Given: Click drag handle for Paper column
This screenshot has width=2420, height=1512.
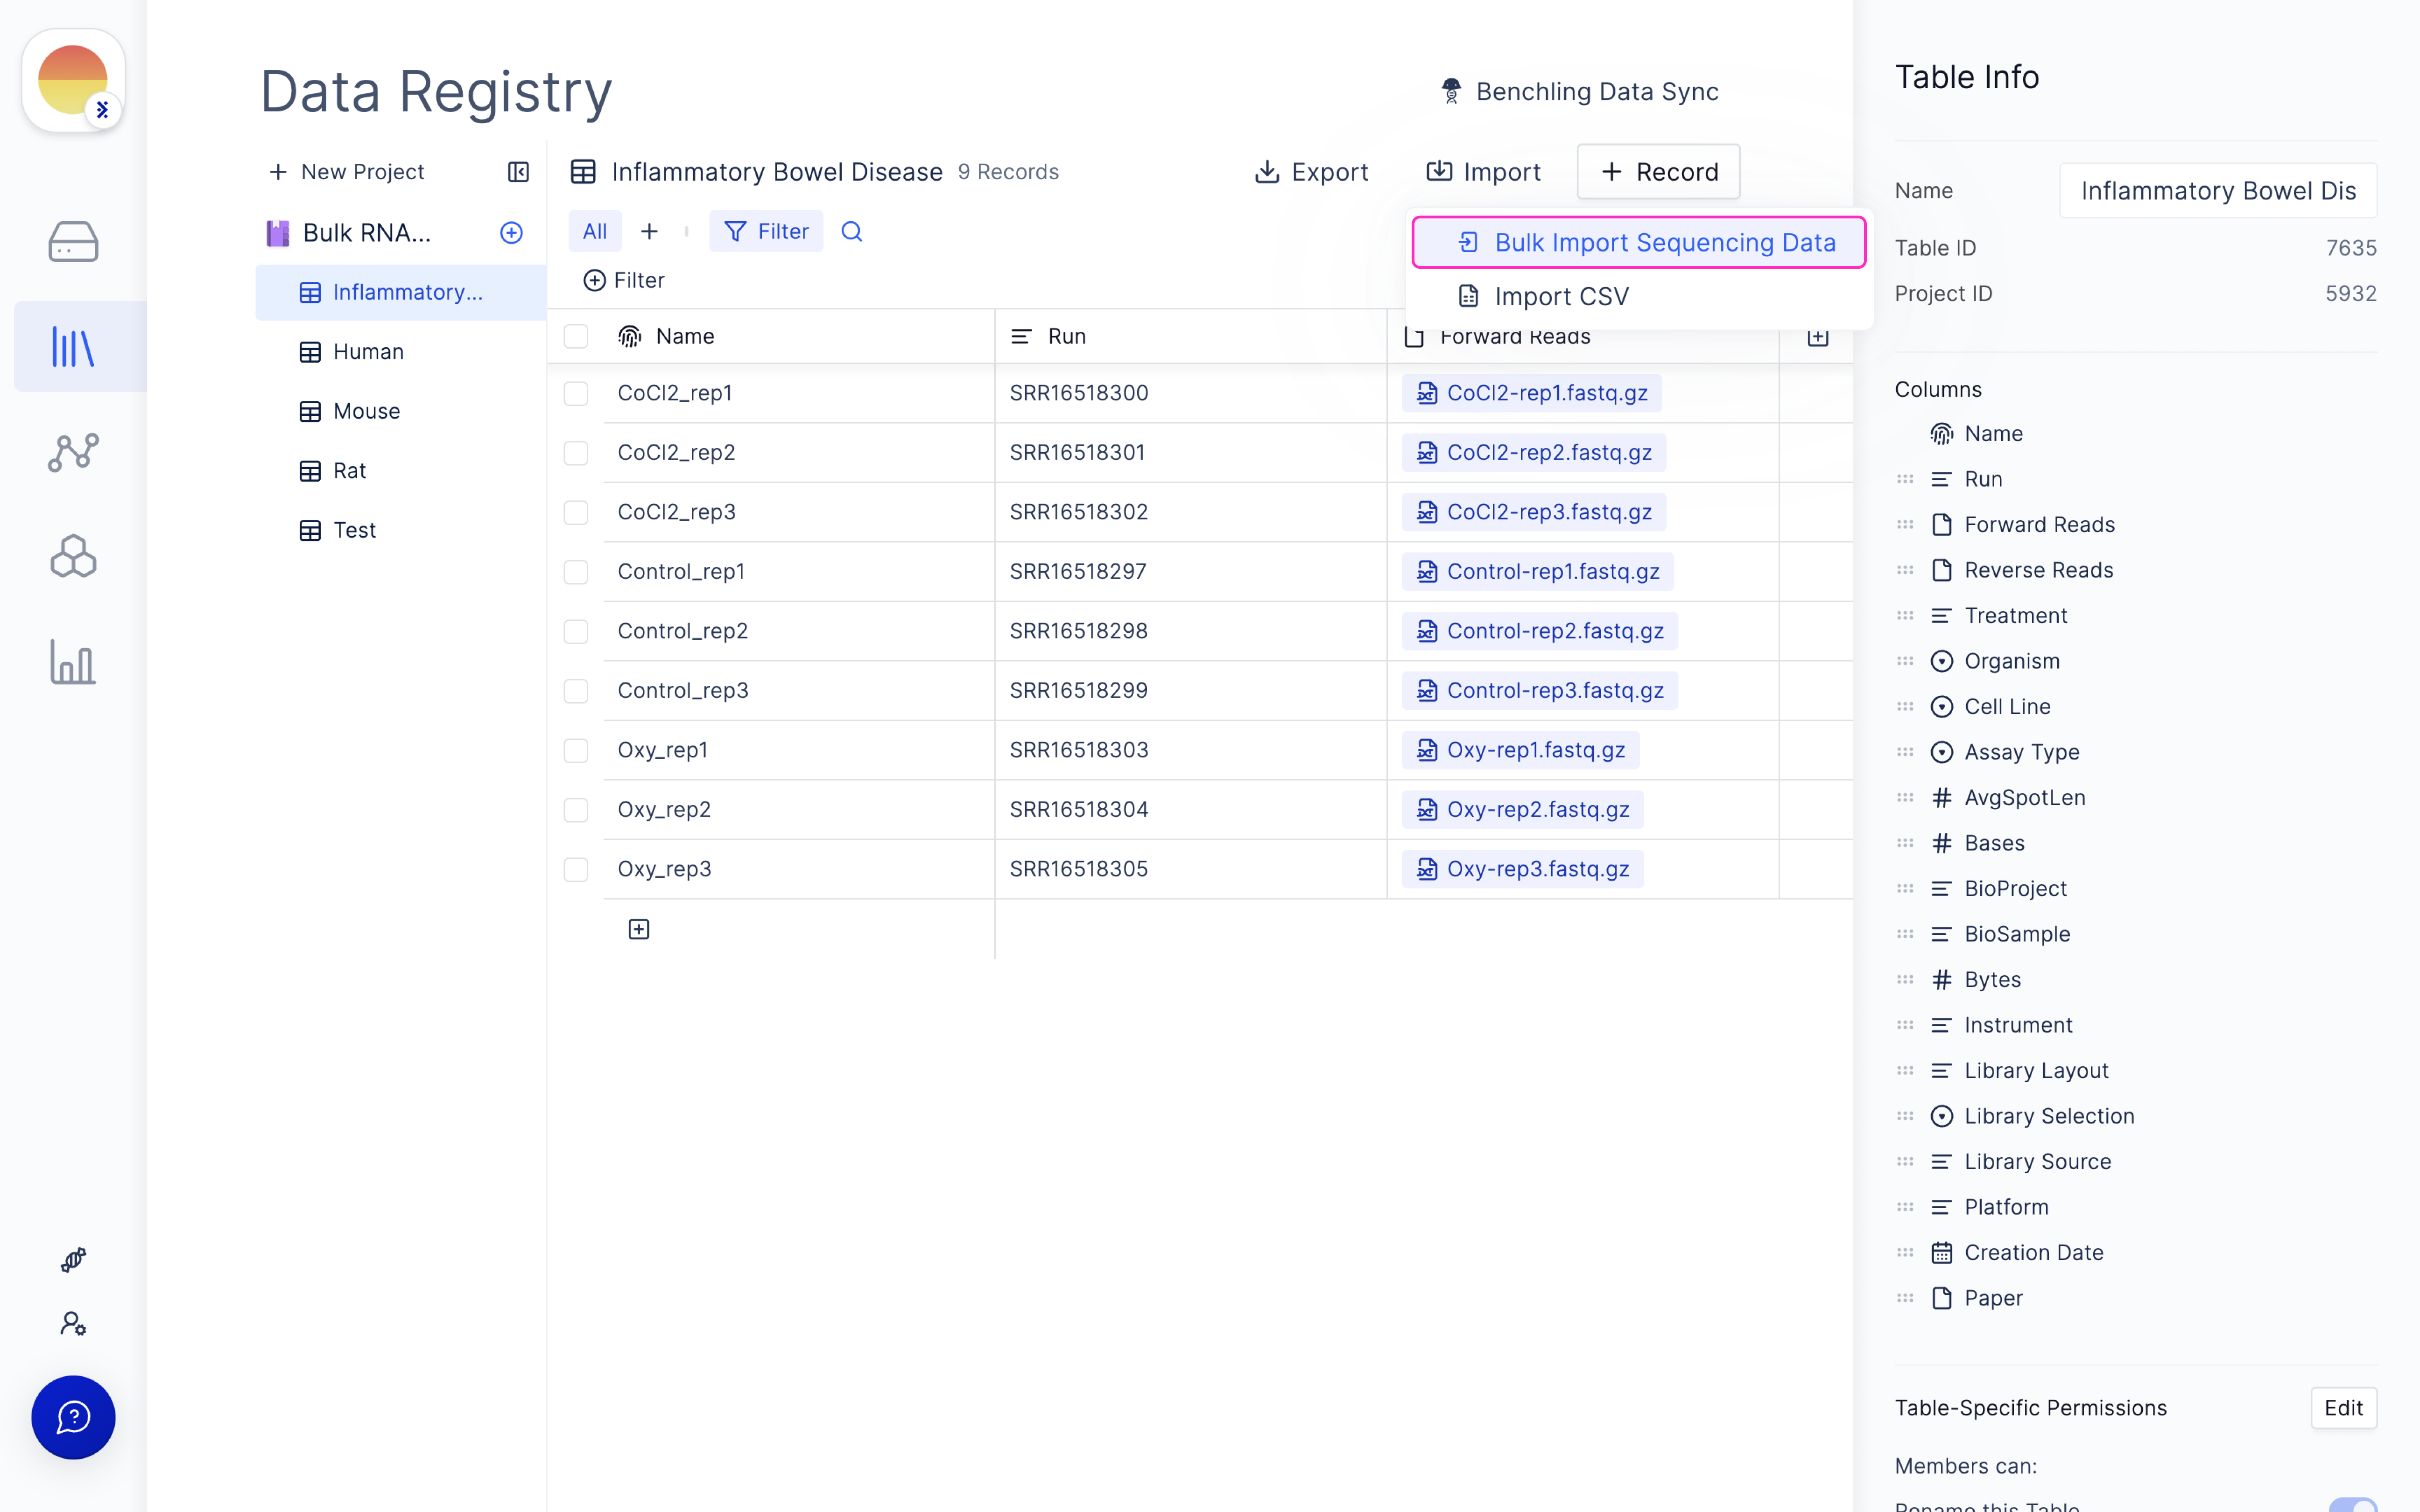Looking at the screenshot, I should (x=1905, y=1298).
